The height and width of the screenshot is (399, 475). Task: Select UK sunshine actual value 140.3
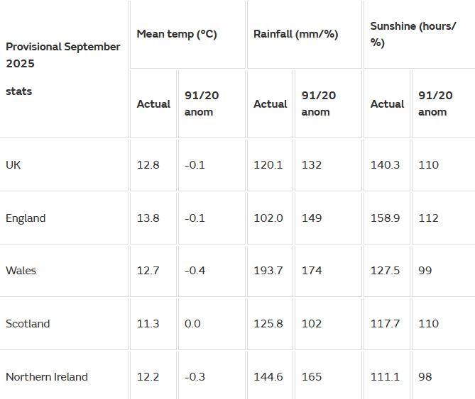click(386, 165)
